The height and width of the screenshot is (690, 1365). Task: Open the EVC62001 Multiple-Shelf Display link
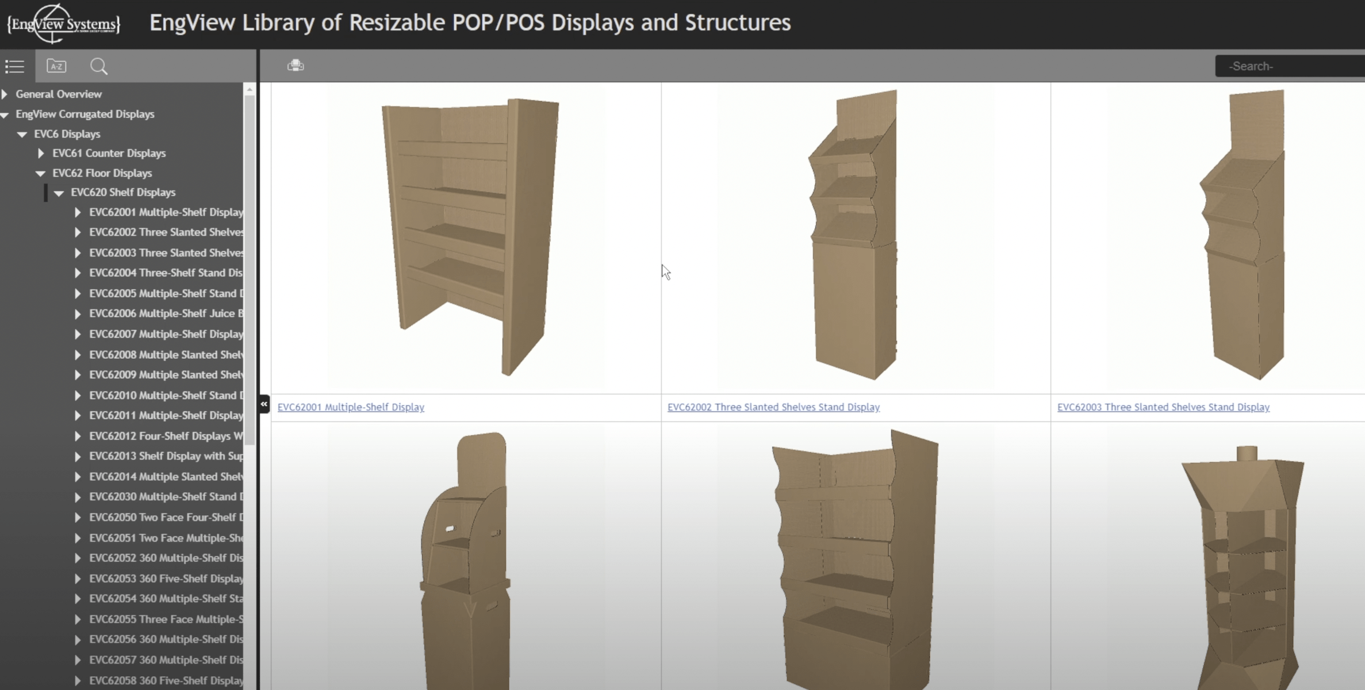pos(351,407)
